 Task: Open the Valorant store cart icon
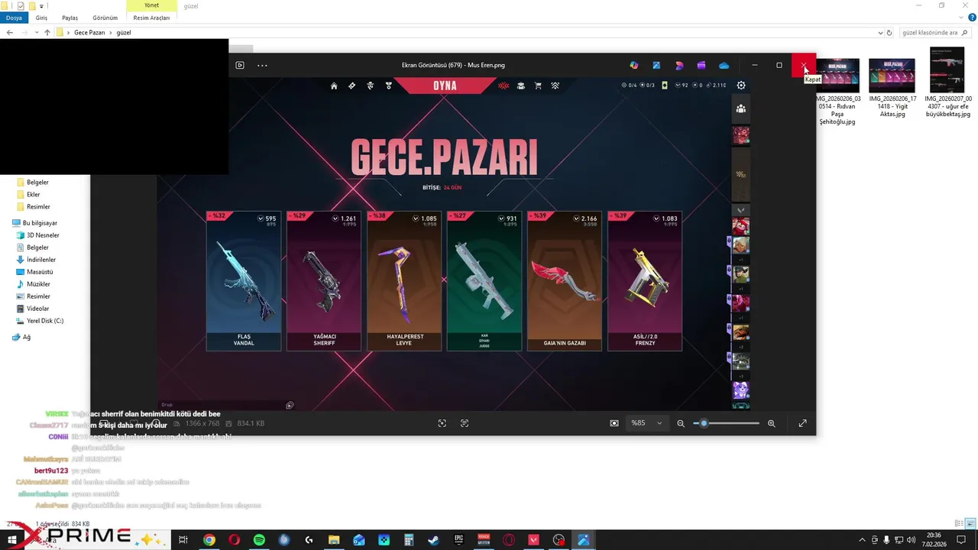click(x=538, y=86)
